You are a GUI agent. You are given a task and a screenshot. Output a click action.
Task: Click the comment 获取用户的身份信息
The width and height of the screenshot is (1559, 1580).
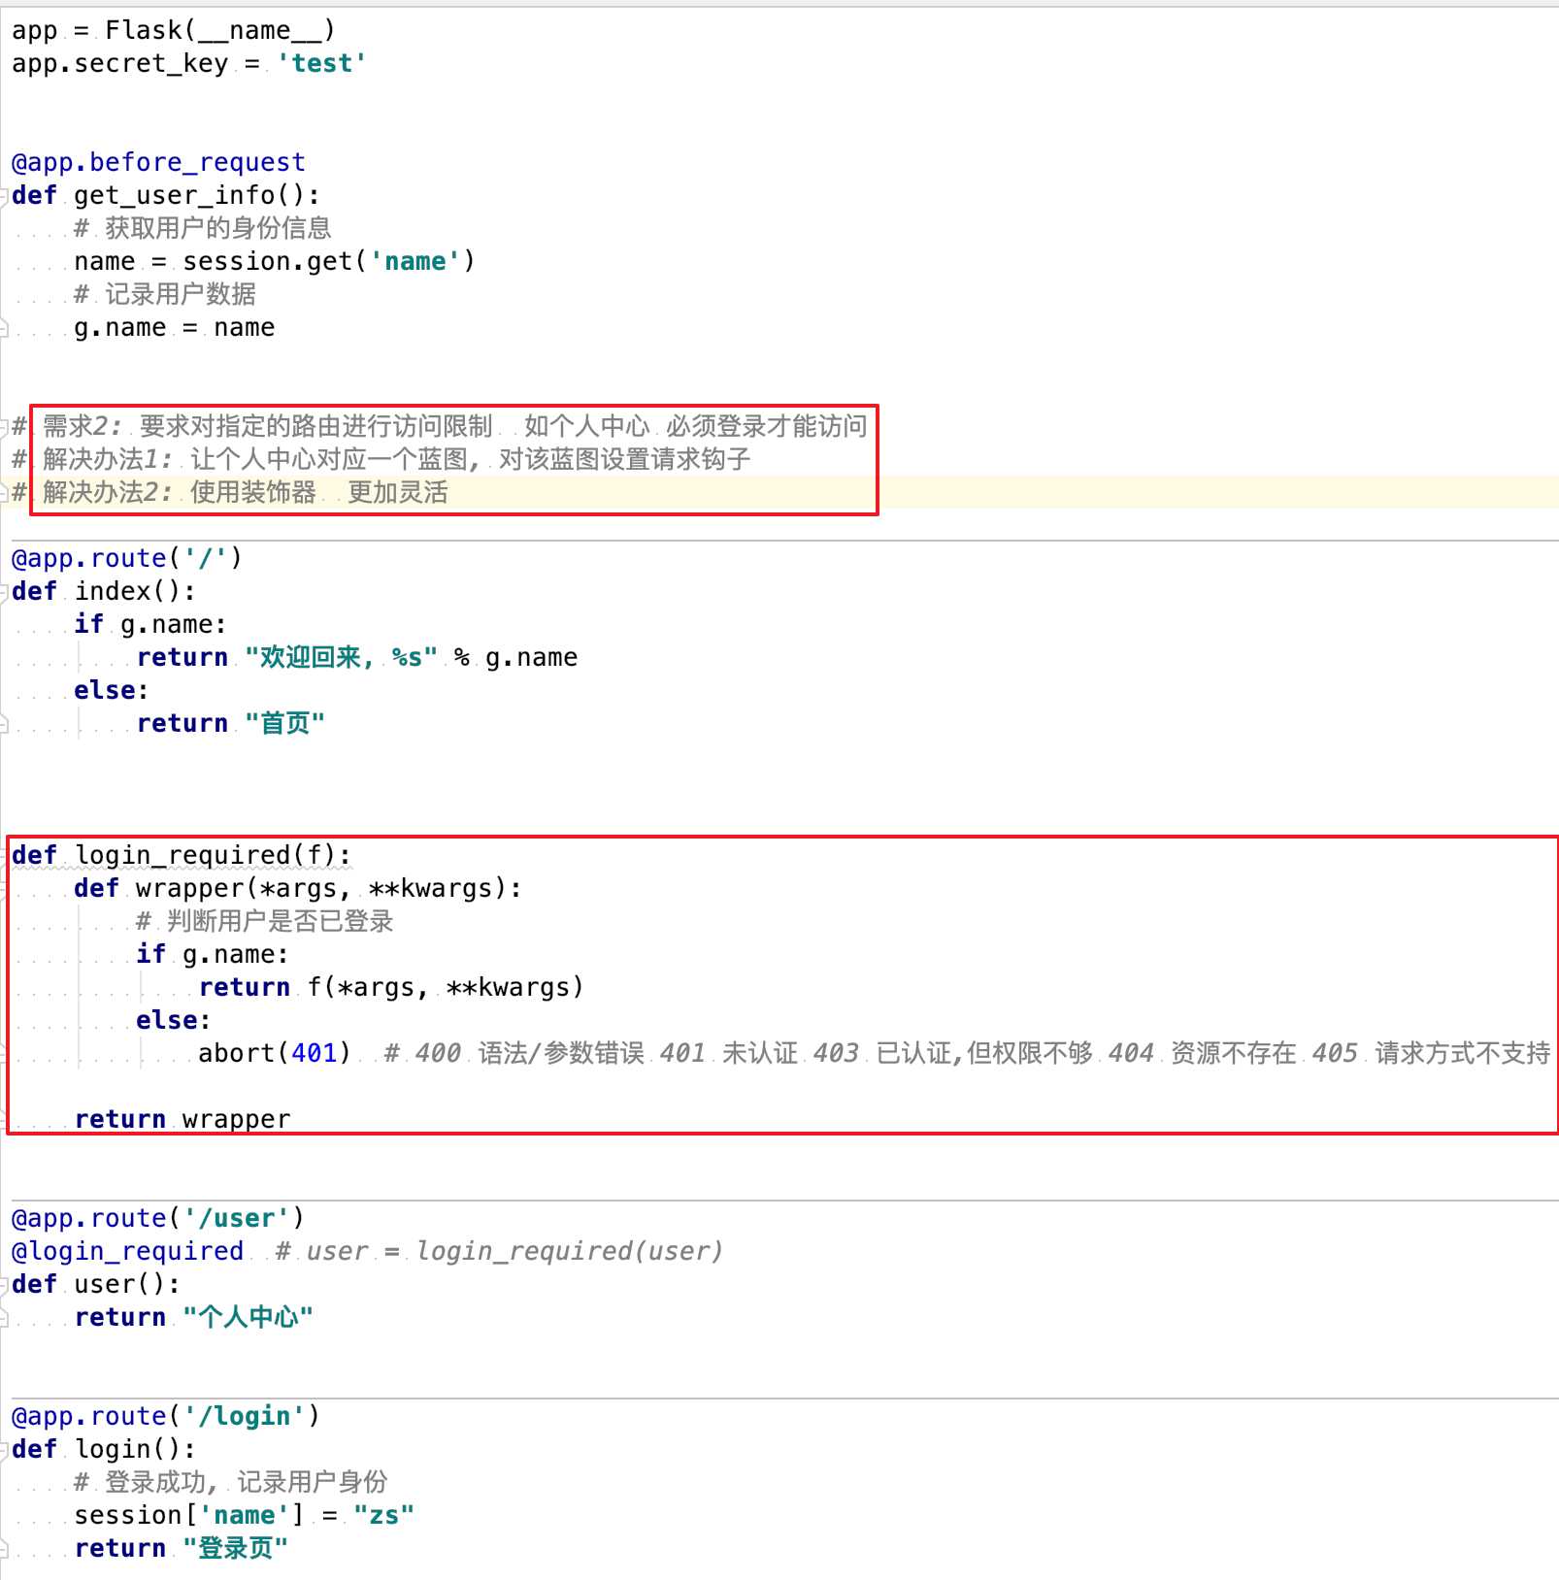203,228
